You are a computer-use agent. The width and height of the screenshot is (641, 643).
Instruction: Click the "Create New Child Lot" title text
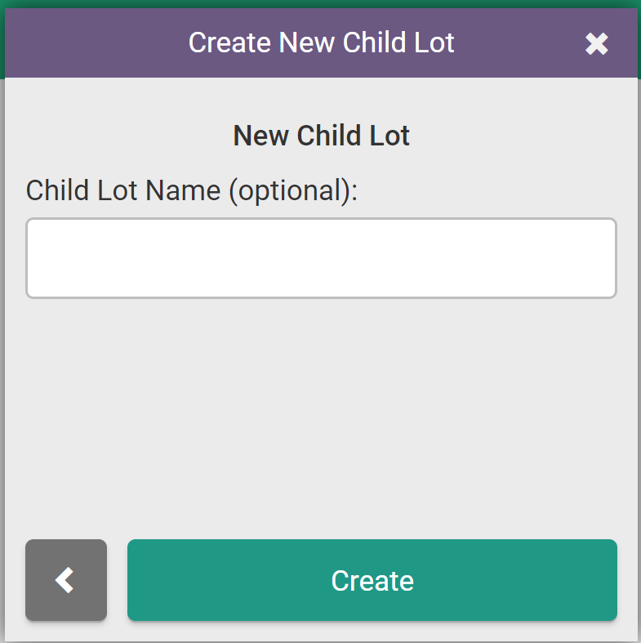(321, 42)
